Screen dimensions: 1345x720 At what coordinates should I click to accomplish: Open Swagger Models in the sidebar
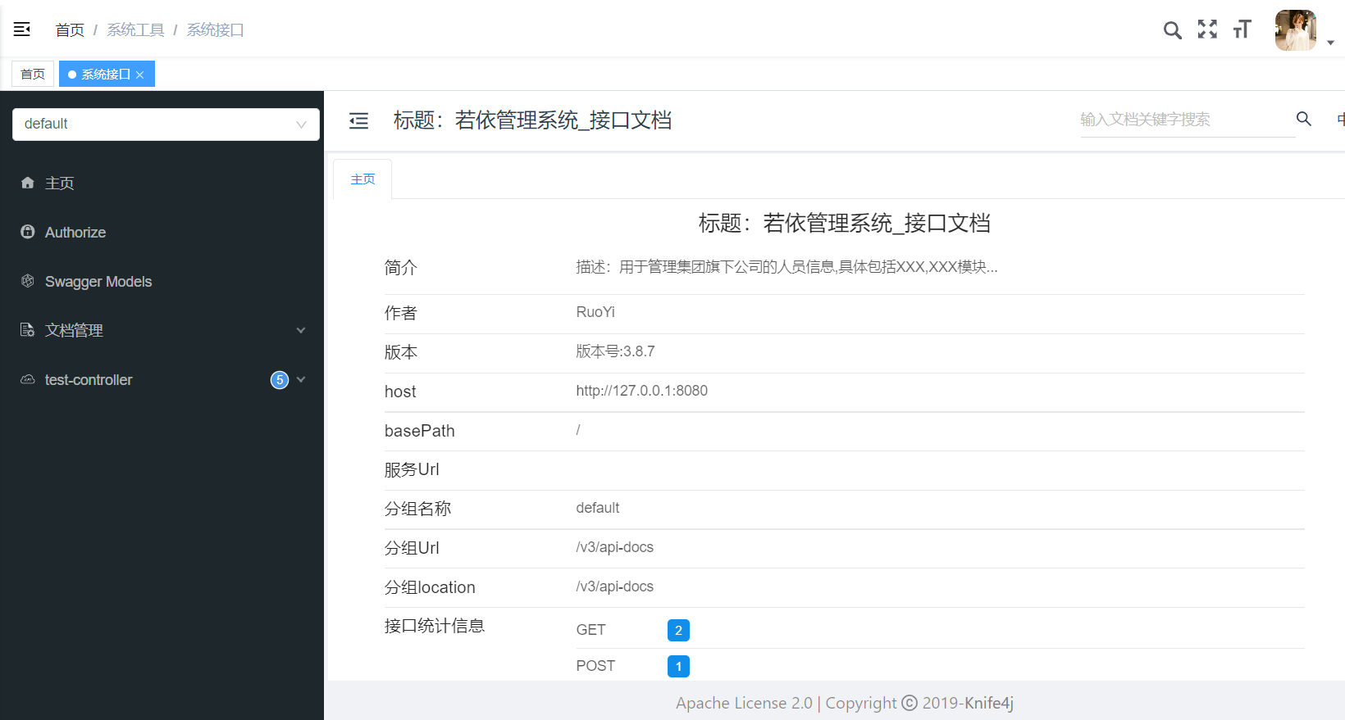pos(98,282)
